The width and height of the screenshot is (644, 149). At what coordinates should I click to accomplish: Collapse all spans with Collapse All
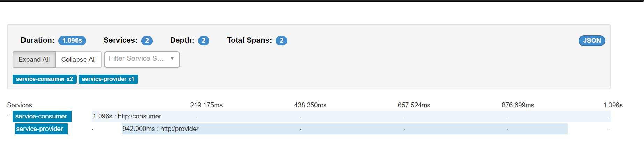click(78, 59)
